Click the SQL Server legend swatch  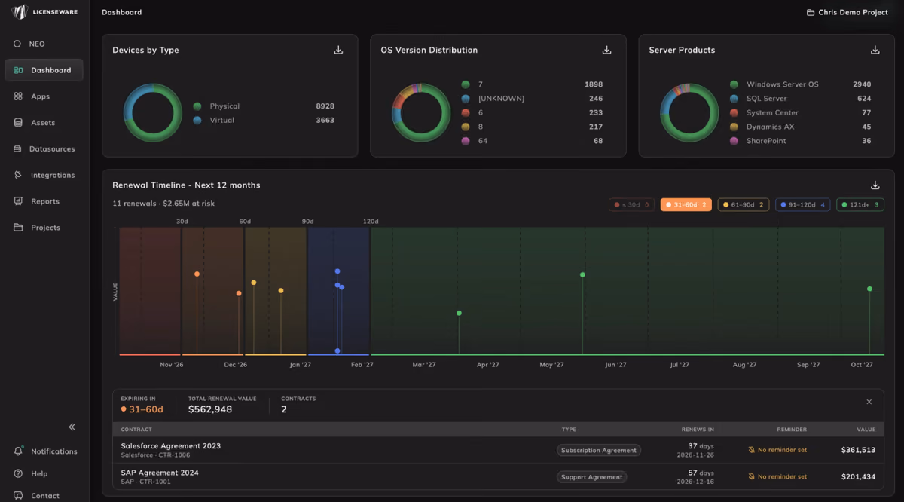[x=734, y=99]
